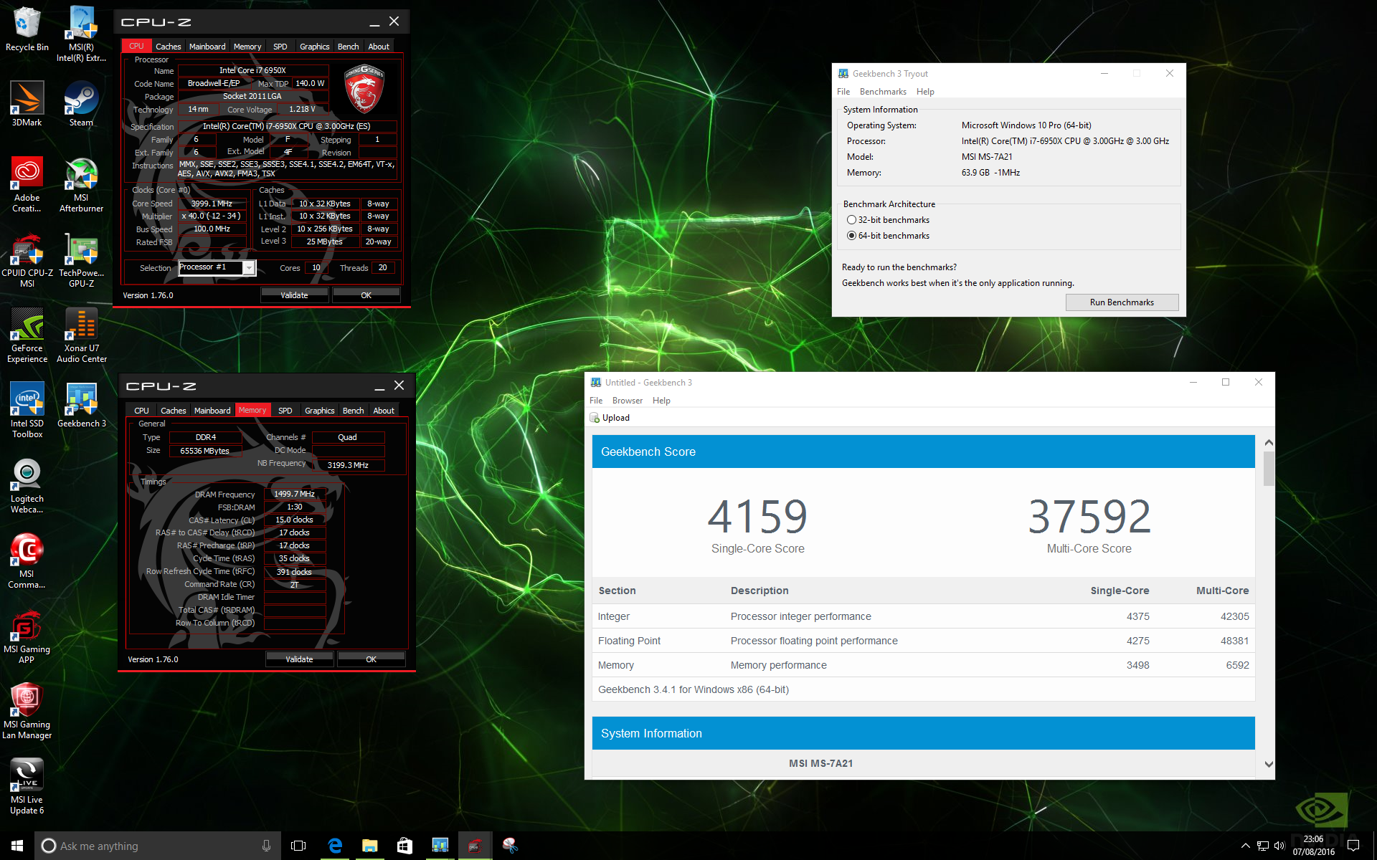The width and height of the screenshot is (1377, 860).
Task: Click the Cortana microphone icon
Action: click(266, 846)
